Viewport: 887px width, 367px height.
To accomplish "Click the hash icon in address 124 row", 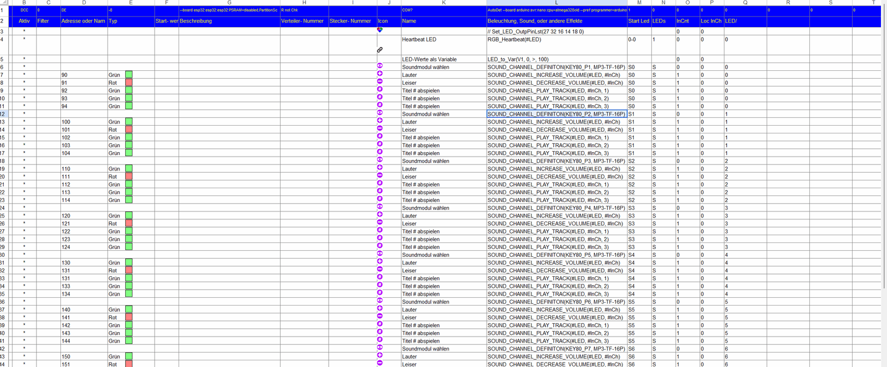I will (380, 246).
